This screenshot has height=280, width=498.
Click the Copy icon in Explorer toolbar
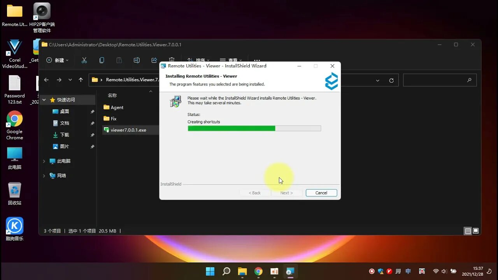[x=102, y=60]
